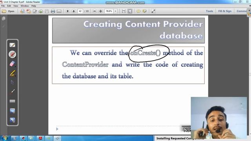
Task: Open the File menu
Action: tap(3, 6)
